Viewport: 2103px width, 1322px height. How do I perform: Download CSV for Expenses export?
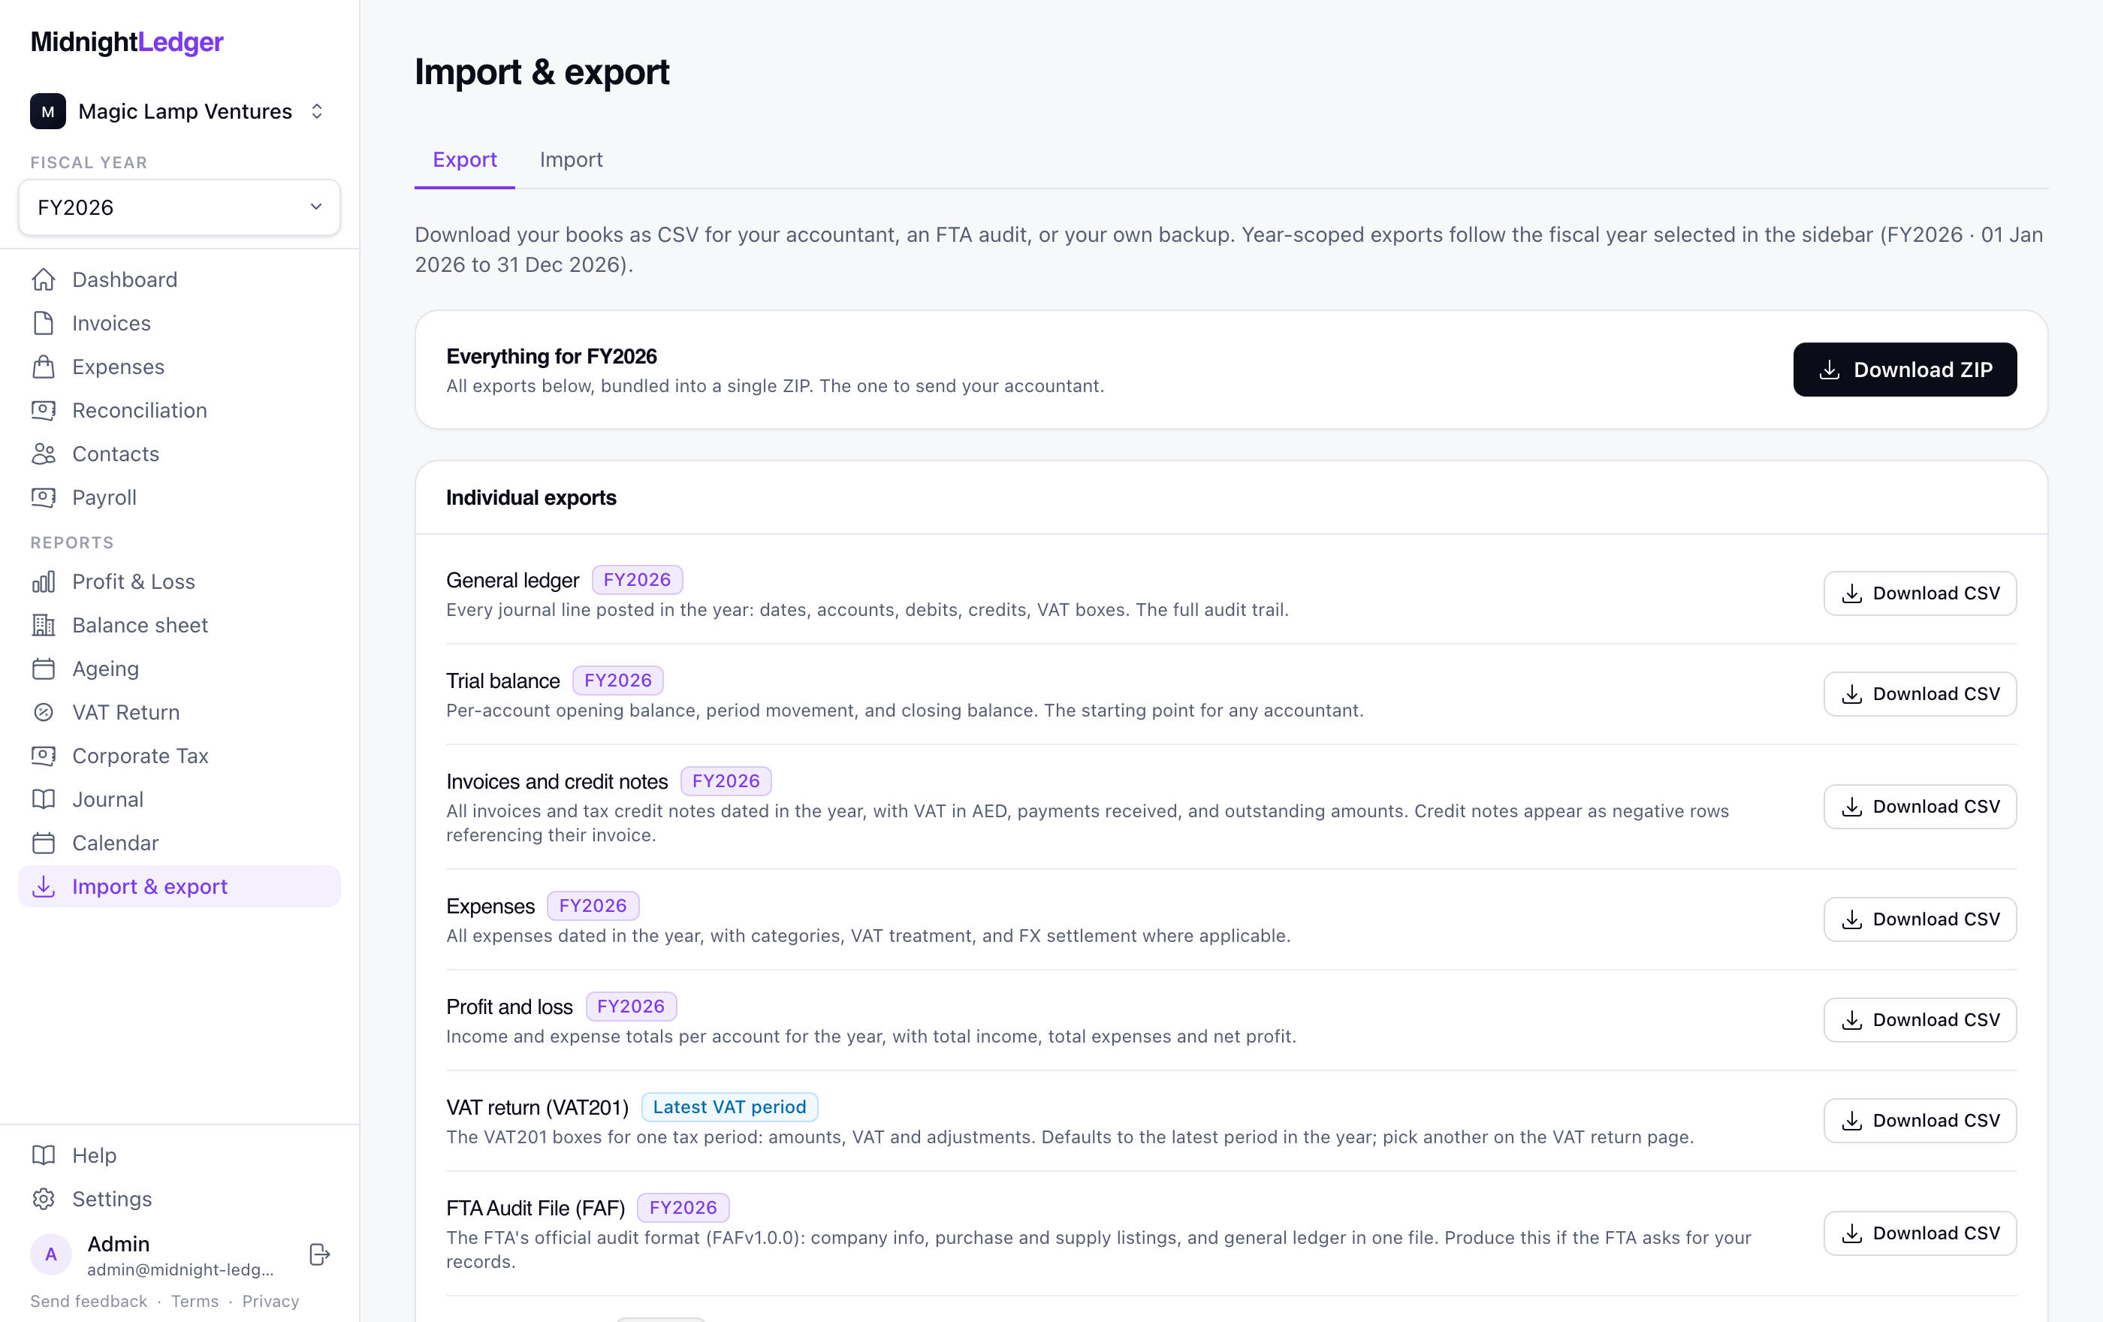pyautogui.click(x=1920, y=919)
